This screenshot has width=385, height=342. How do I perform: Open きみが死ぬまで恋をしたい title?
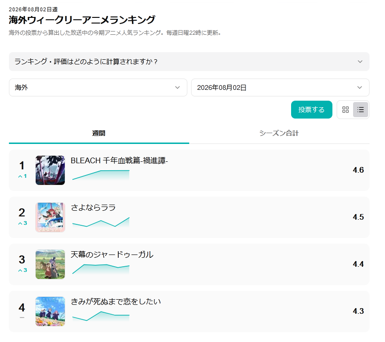pos(115,302)
